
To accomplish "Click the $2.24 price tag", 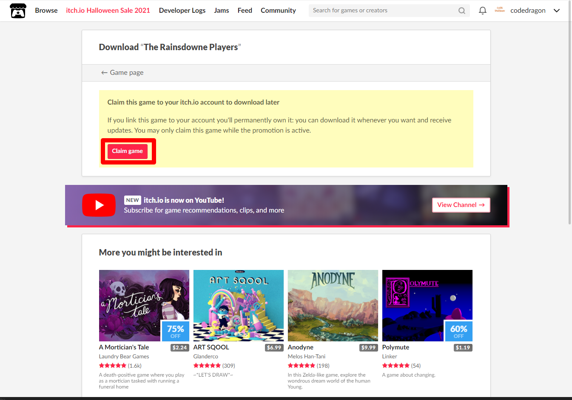I will pos(180,348).
